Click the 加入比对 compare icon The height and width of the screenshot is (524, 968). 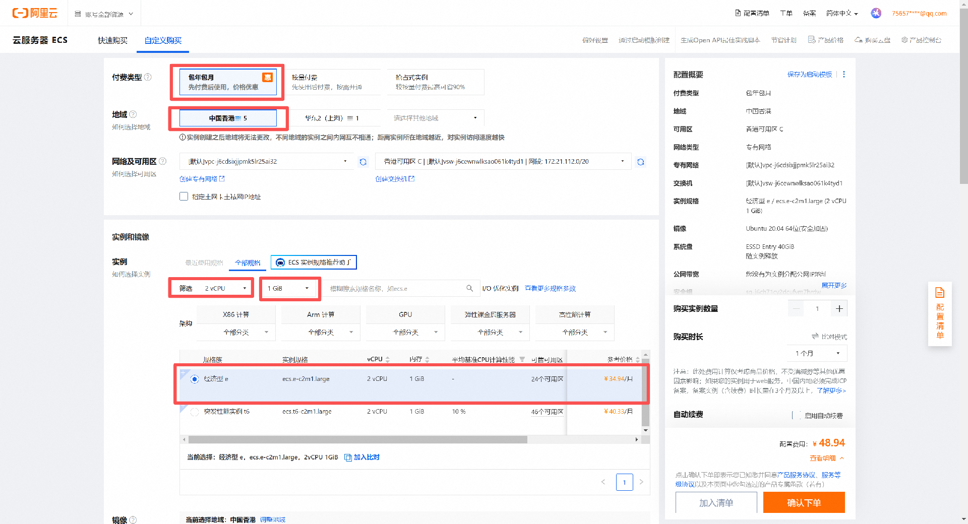(x=348, y=457)
